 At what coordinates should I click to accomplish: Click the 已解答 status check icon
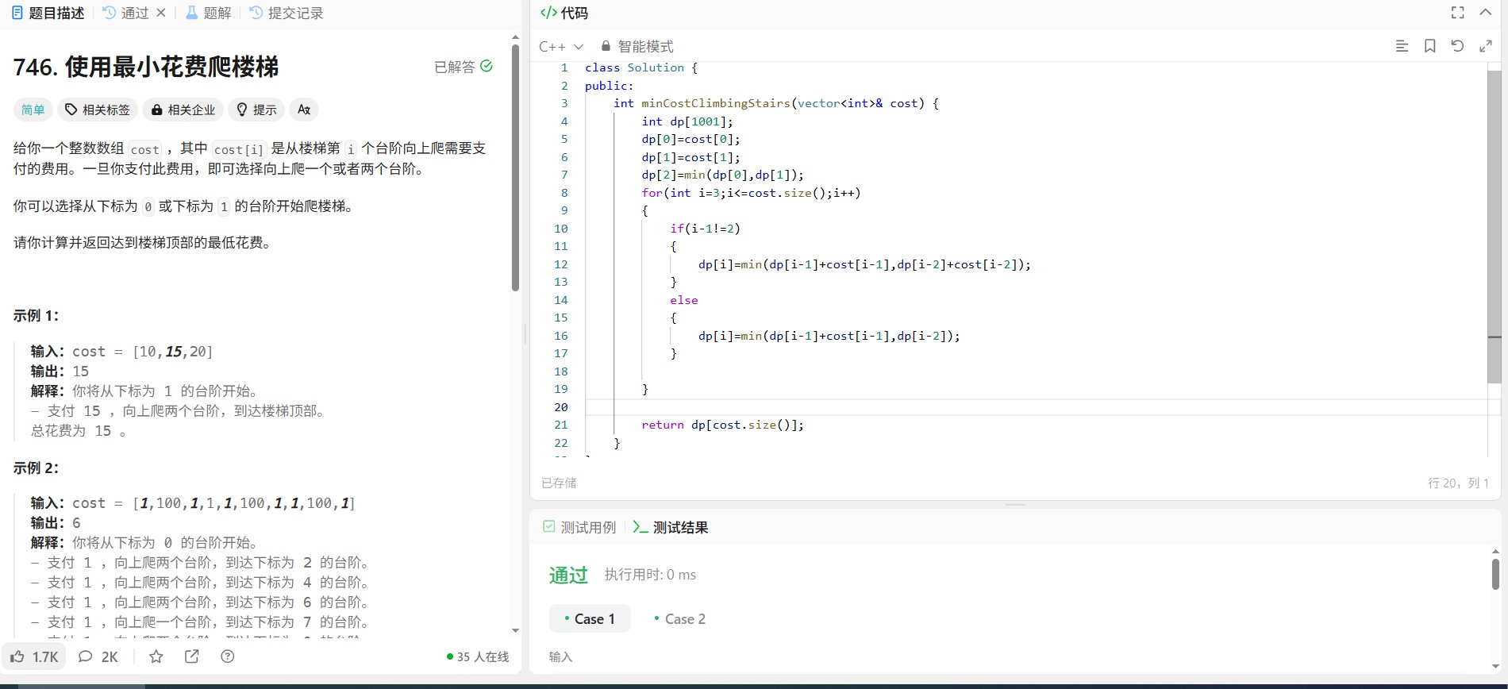487,66
